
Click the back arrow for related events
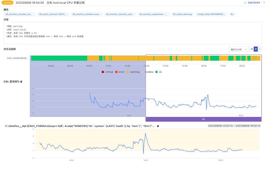(245, 3)
